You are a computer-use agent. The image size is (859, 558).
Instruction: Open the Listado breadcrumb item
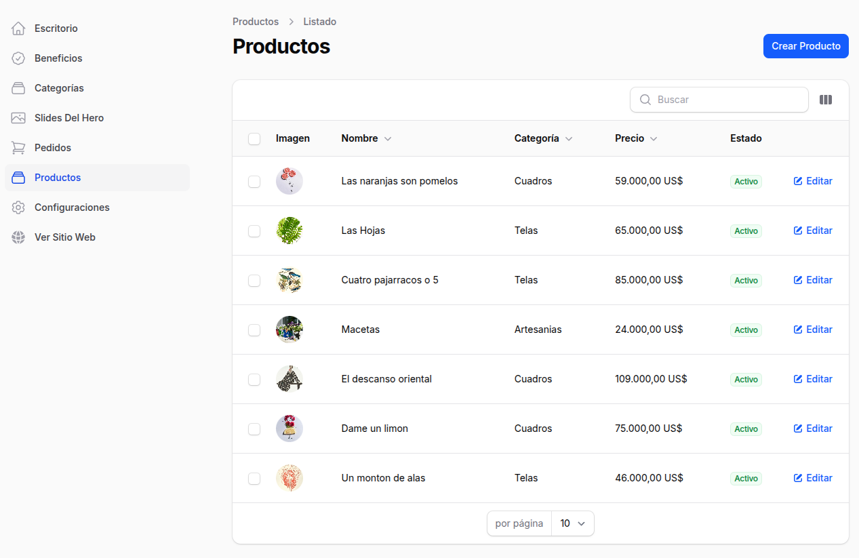pyautogui.click(x=319, y=22)
